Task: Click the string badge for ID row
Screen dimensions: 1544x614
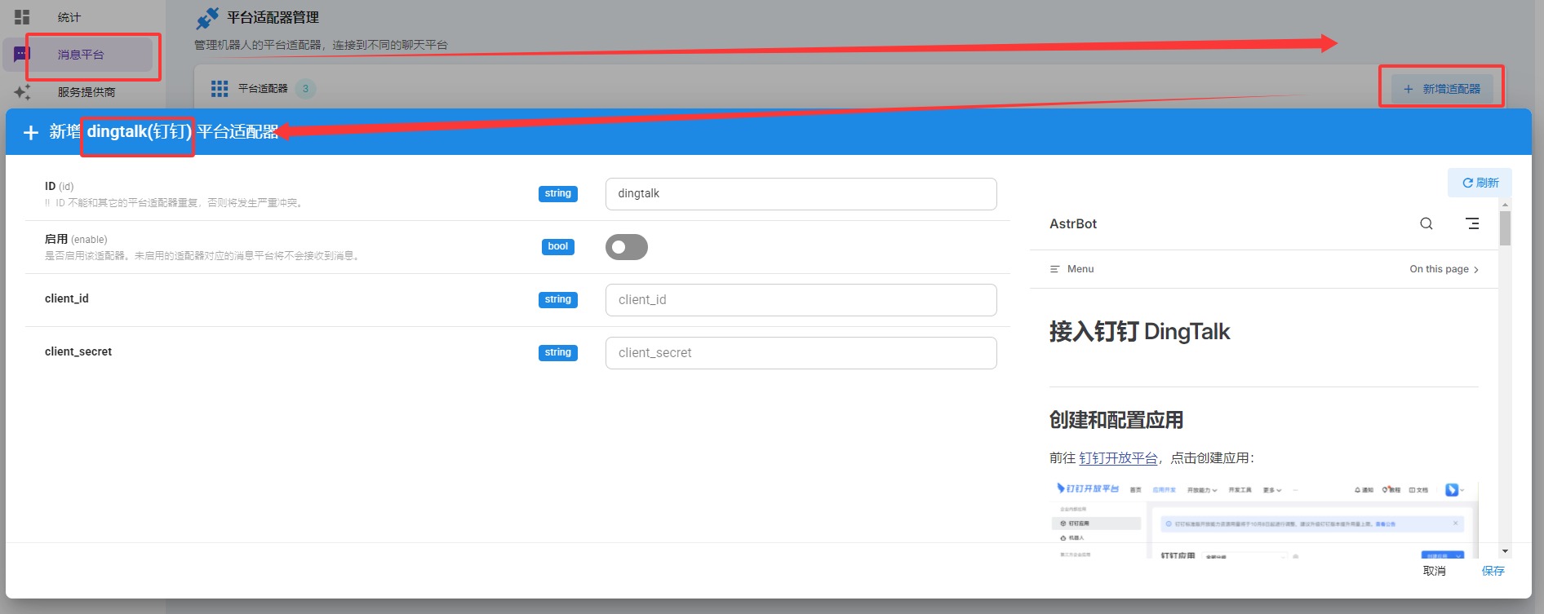Action: 558,194
